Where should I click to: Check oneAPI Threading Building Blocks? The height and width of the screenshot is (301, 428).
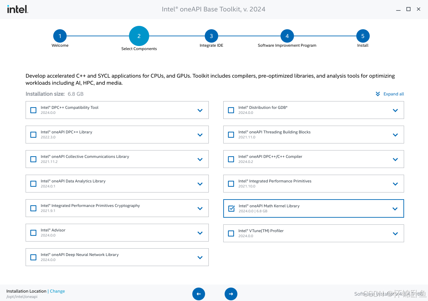pyautogui.click(x=231, y=135)
